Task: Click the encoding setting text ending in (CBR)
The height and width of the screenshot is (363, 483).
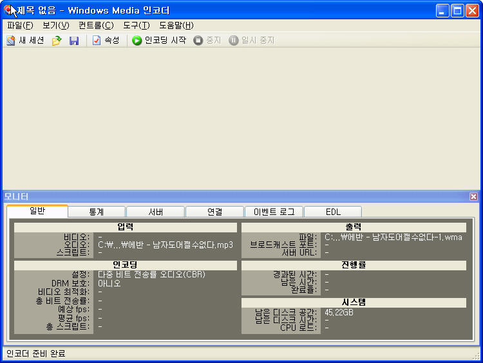Action: (151, 274)
